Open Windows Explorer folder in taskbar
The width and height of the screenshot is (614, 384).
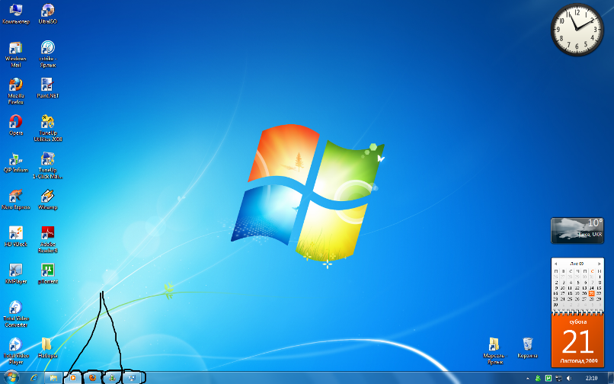coord(53,377)
